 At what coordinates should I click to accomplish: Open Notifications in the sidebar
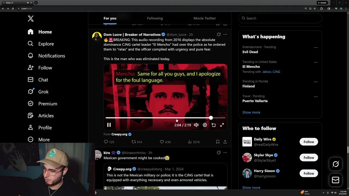tap(46, 56)
